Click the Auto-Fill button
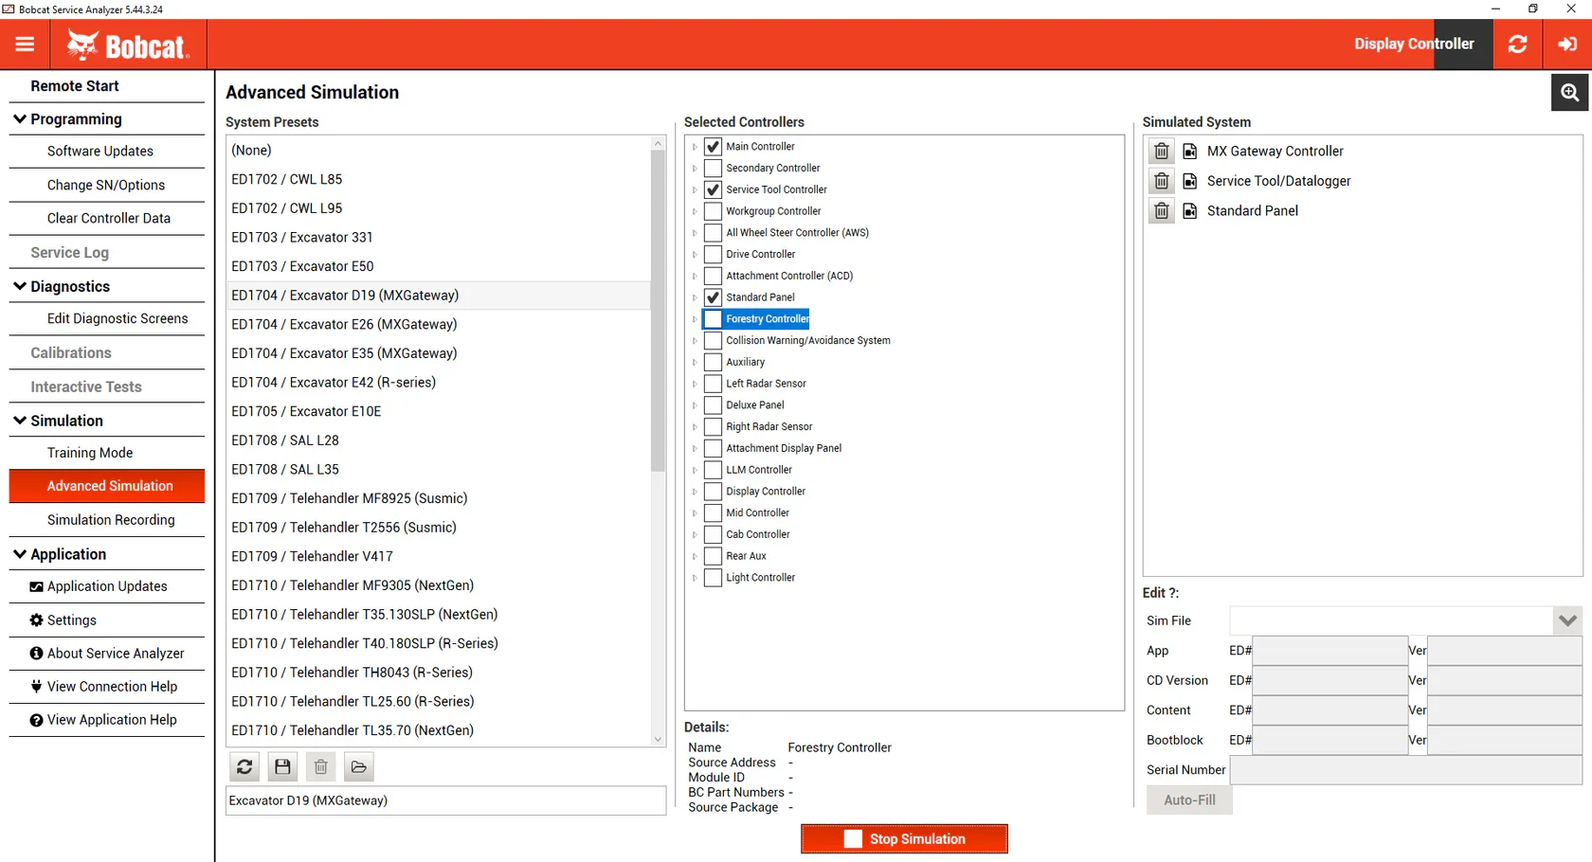The width and height of the screenshot is (1592, 862). click(x=1189, y=800)
